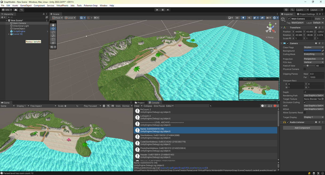325x175 pixels.
Task: Open the Layout dropdown
Action: 317,10
